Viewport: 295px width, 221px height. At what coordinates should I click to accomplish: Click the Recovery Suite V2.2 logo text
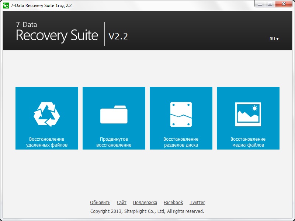coord(72,33)
